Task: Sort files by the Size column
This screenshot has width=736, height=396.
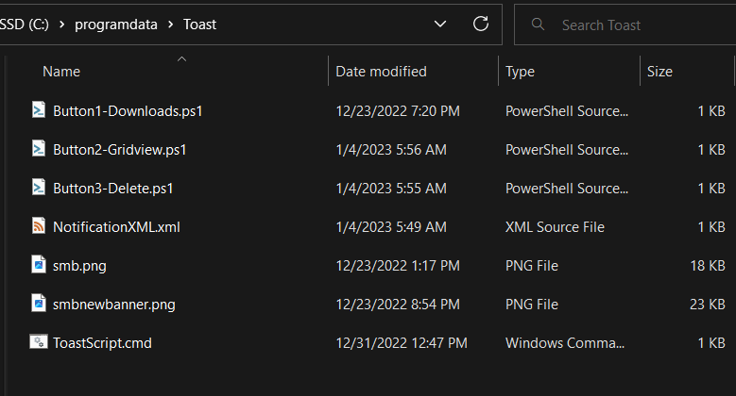Action: click(x=659, y=72)
